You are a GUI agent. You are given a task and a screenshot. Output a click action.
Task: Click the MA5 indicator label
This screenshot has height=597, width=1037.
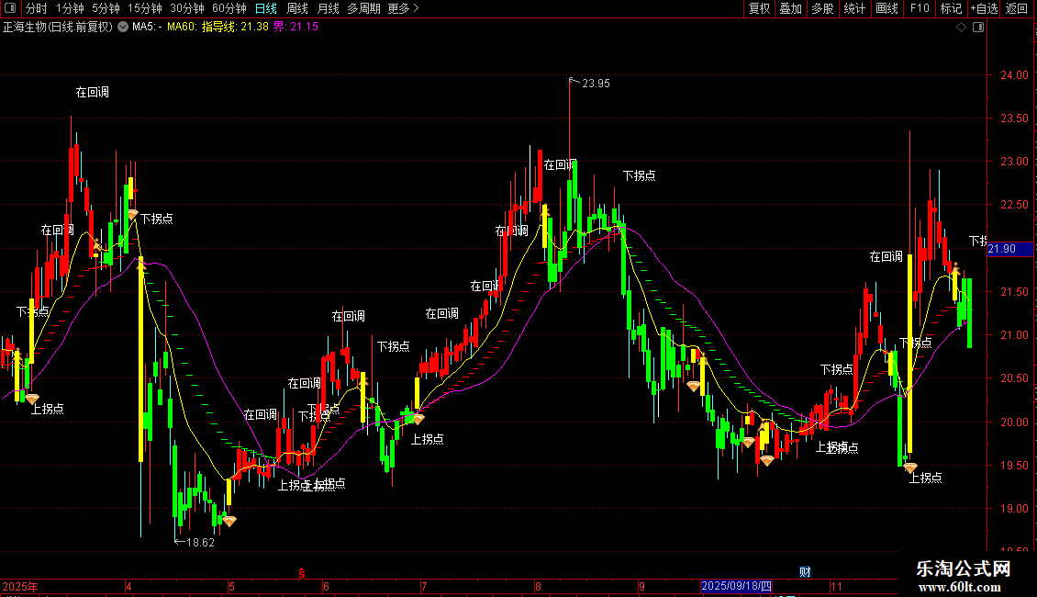[146, 28]
